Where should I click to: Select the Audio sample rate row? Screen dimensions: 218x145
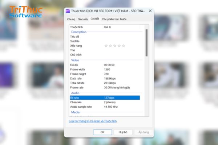(x=105, y=107)
